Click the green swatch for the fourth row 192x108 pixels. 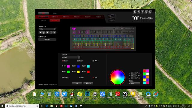(x=68, y=72)
